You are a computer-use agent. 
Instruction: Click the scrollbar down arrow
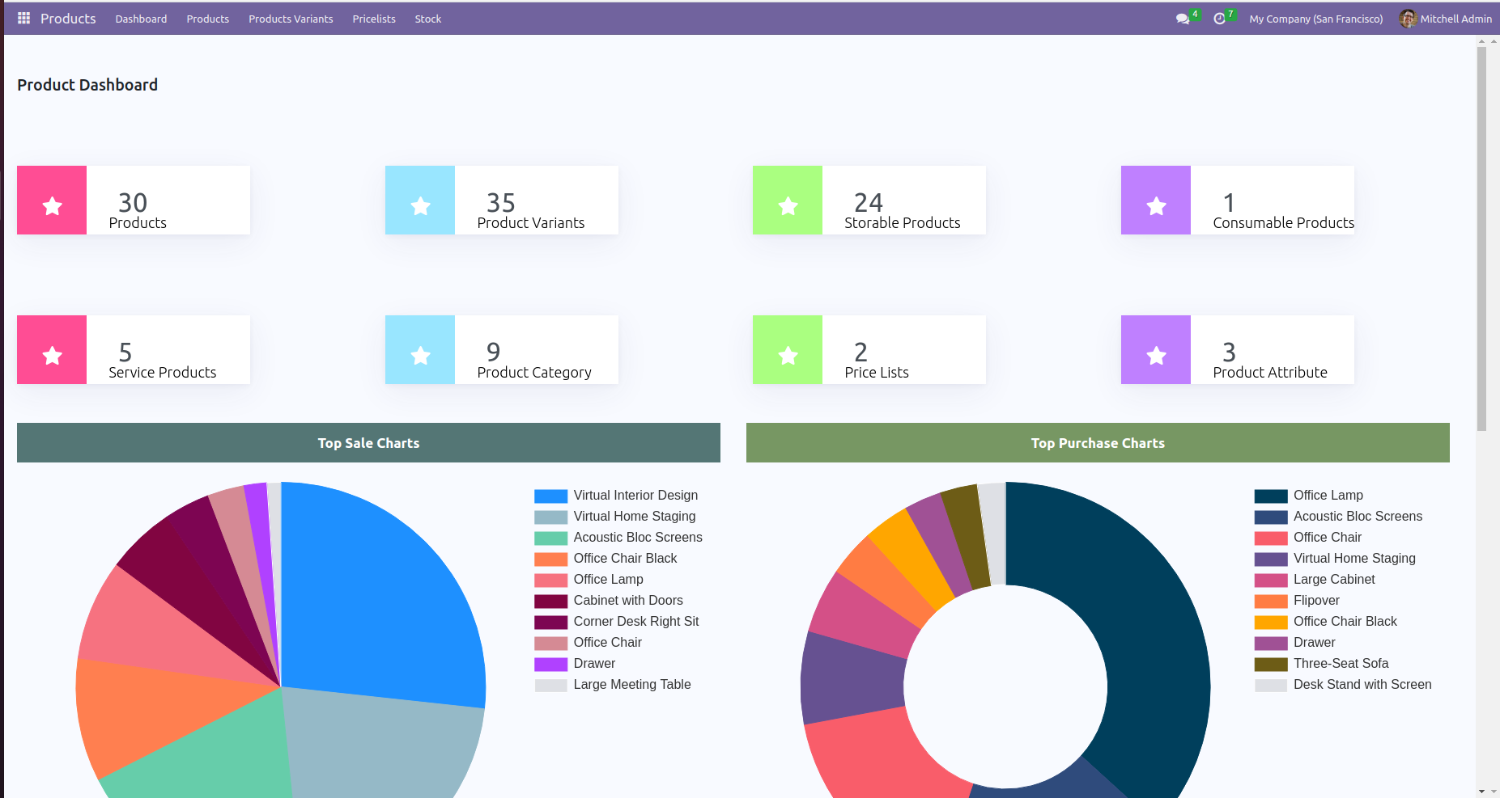click(x=1481, y=792)
